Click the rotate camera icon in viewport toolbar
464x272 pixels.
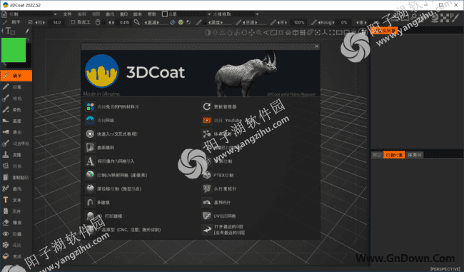click(x=244, y=33)
